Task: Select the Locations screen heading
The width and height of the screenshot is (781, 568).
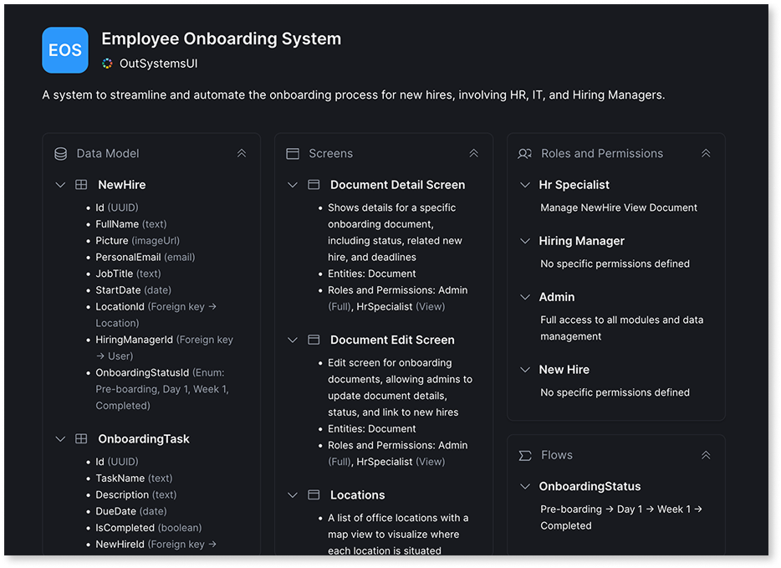Action: pos(358,494)
